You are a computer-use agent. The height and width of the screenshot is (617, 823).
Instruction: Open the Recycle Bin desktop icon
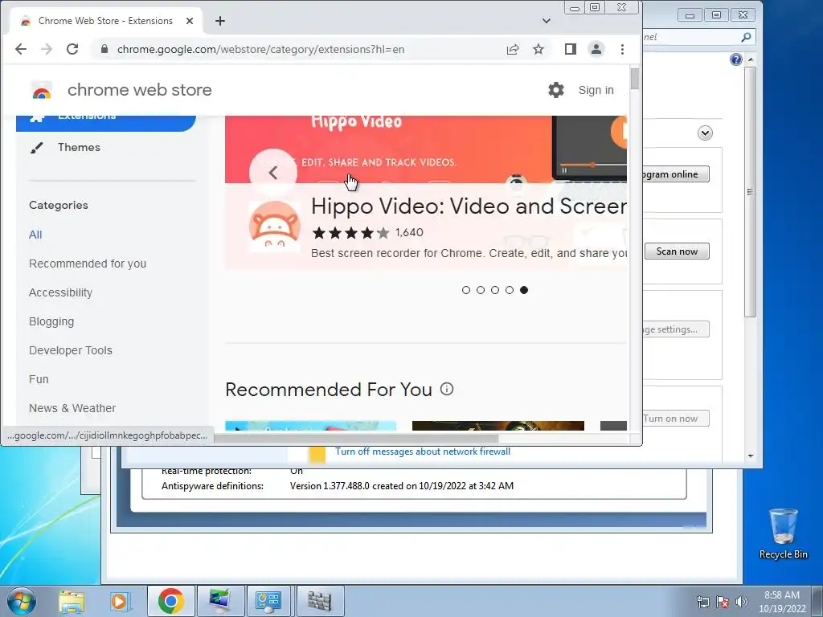(783, 533)
